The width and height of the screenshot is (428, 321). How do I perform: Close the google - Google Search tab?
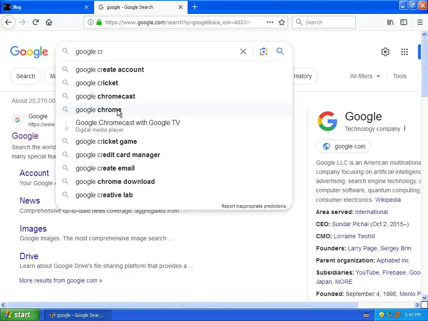[x=181, y=7]
